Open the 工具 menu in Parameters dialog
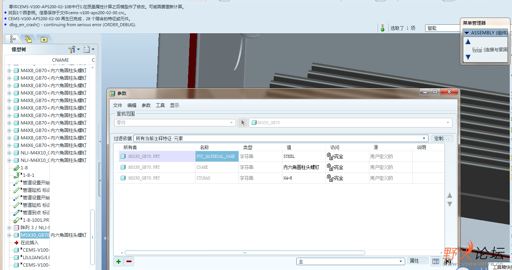The width and height of the screenshot is (512, 270). tap(160, 105)
